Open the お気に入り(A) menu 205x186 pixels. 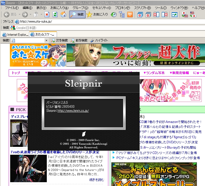coord(59,8)
